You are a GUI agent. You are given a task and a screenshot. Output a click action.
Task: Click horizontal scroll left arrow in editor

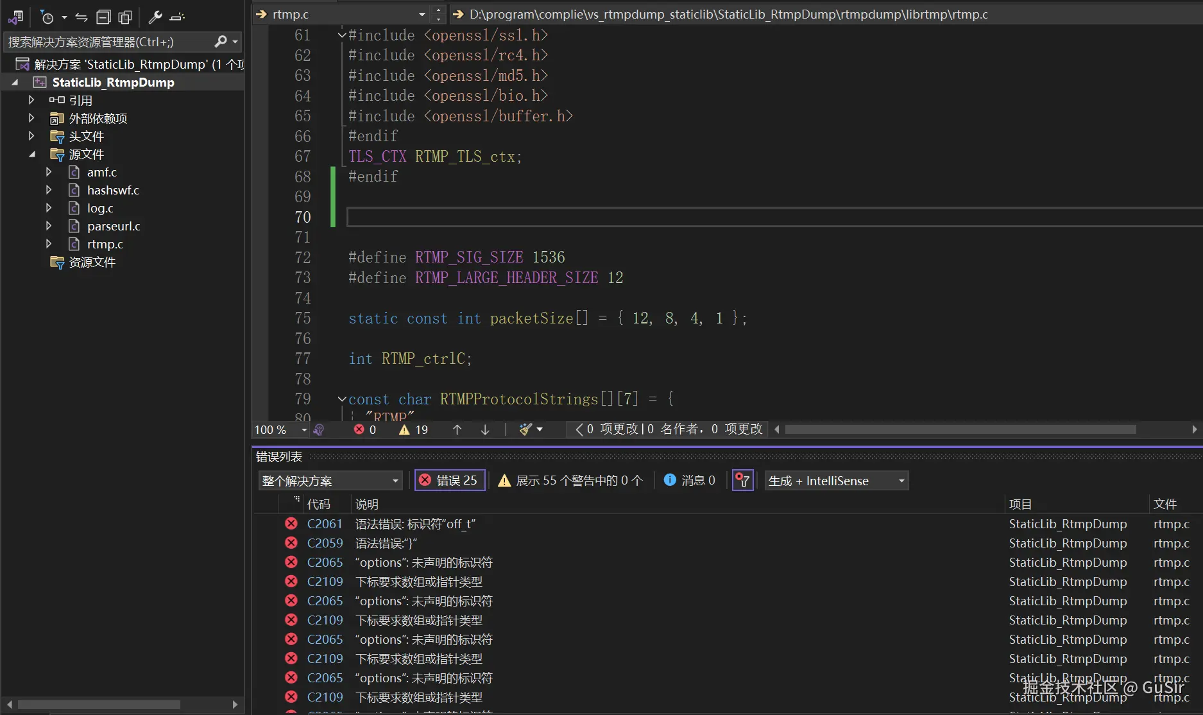(777, 429)
